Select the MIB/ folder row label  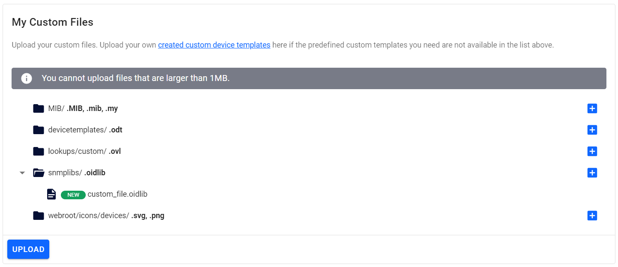click(x=83, y=108)
